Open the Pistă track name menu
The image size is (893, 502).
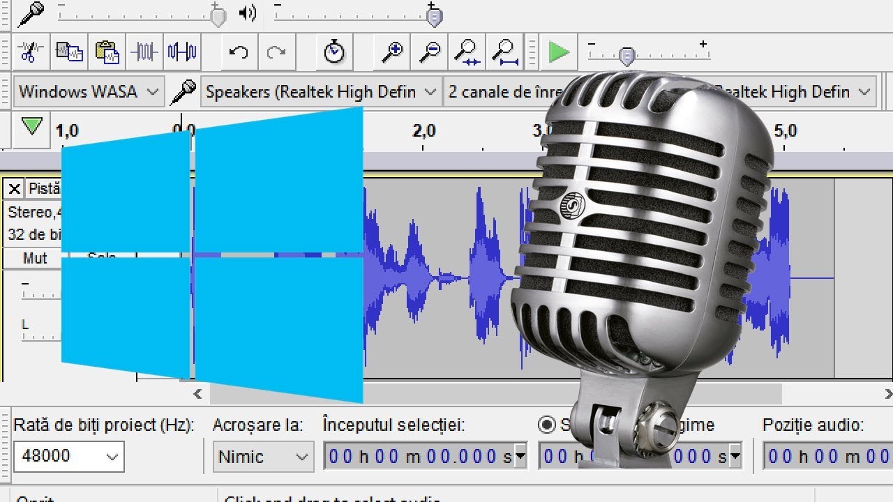pyautogui.click(x=45, y=189)
